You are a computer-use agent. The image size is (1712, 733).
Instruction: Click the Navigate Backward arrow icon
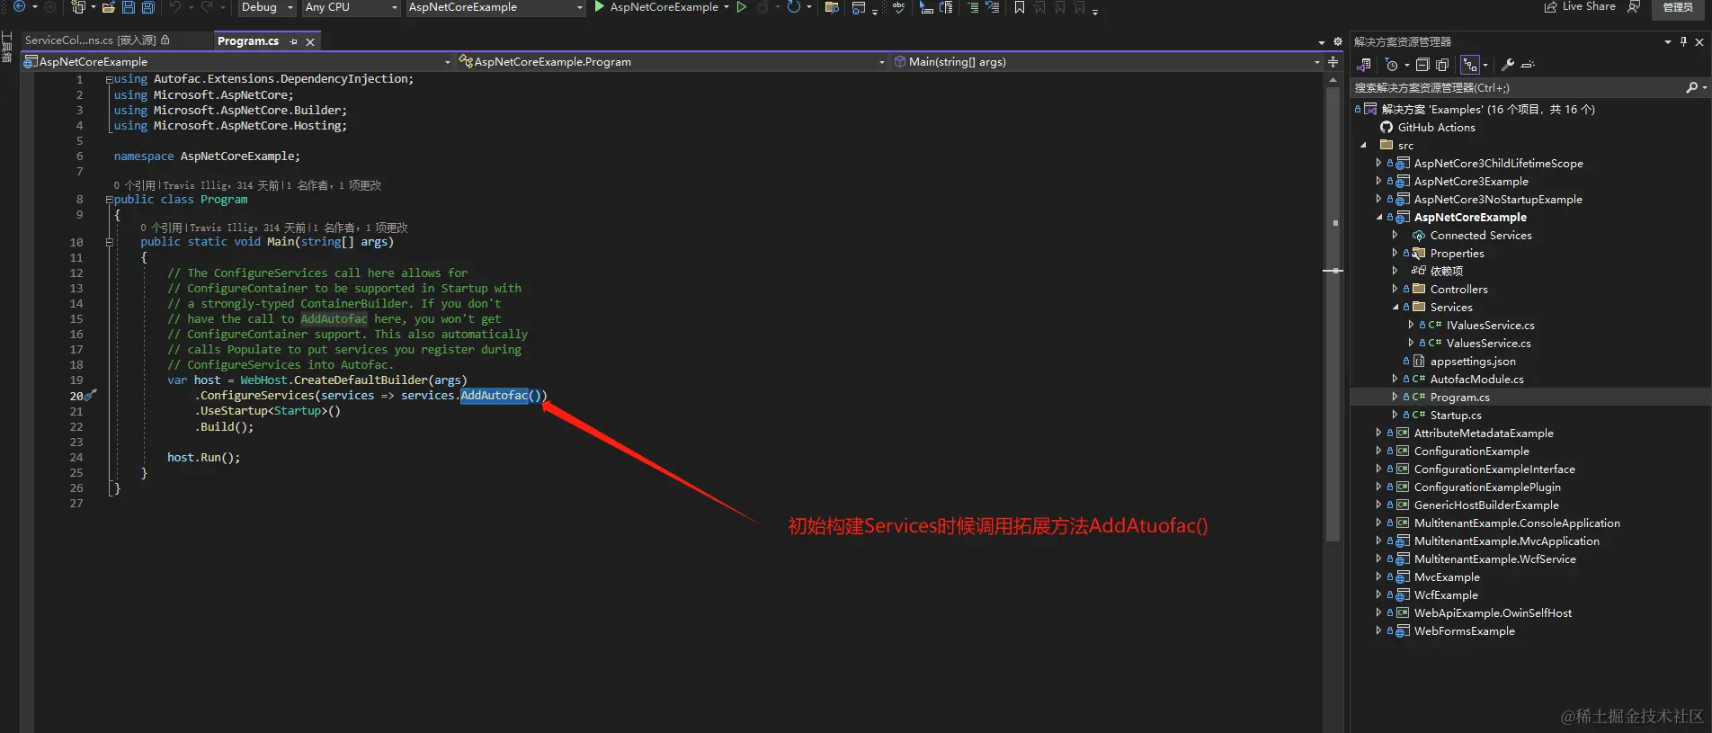[x=19, y=6]
